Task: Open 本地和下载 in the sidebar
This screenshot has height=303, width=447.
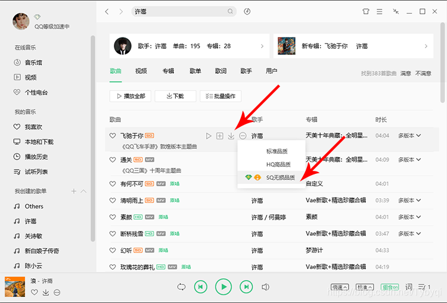Action: [33, 142]
